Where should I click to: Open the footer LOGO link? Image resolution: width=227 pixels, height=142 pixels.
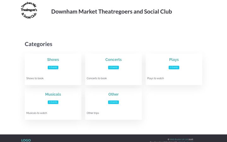(x=26, y=140)
